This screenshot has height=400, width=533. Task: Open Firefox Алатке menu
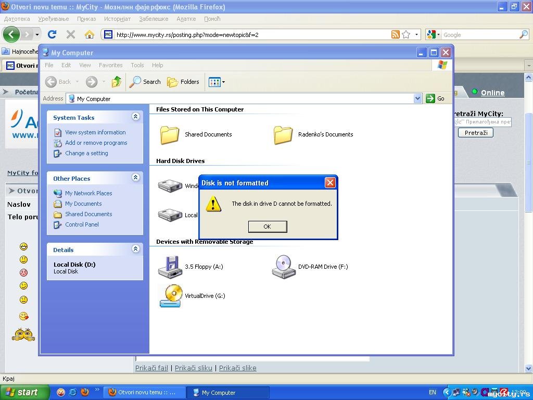click(x=186, y=19)
